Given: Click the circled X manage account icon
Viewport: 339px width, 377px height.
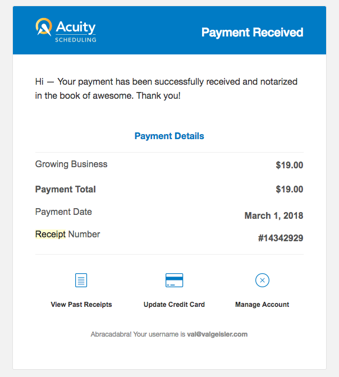Looking at the screenshot, I should pos(262,280).
